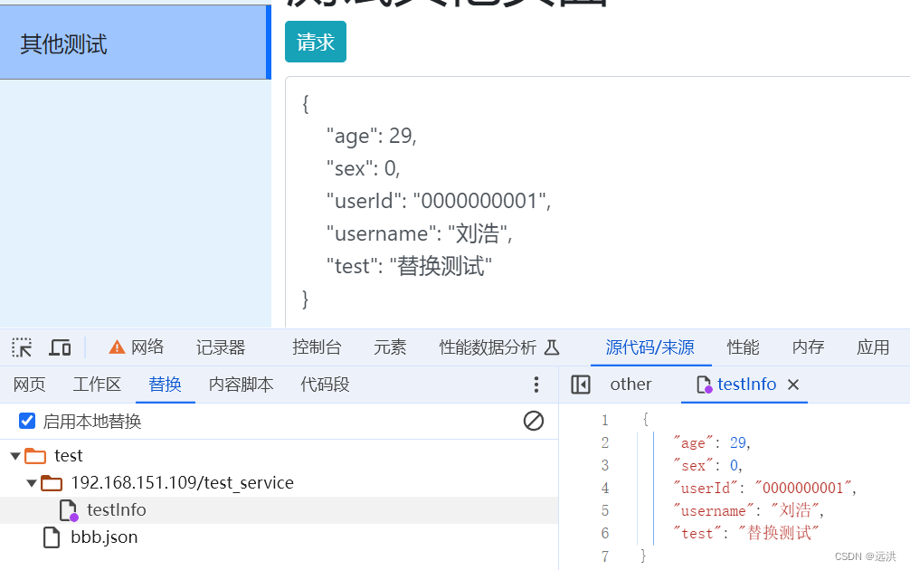Toggle the navigator sidebar panel icon
Viewport: 910px width, 570px height.
tap(581, 385)
